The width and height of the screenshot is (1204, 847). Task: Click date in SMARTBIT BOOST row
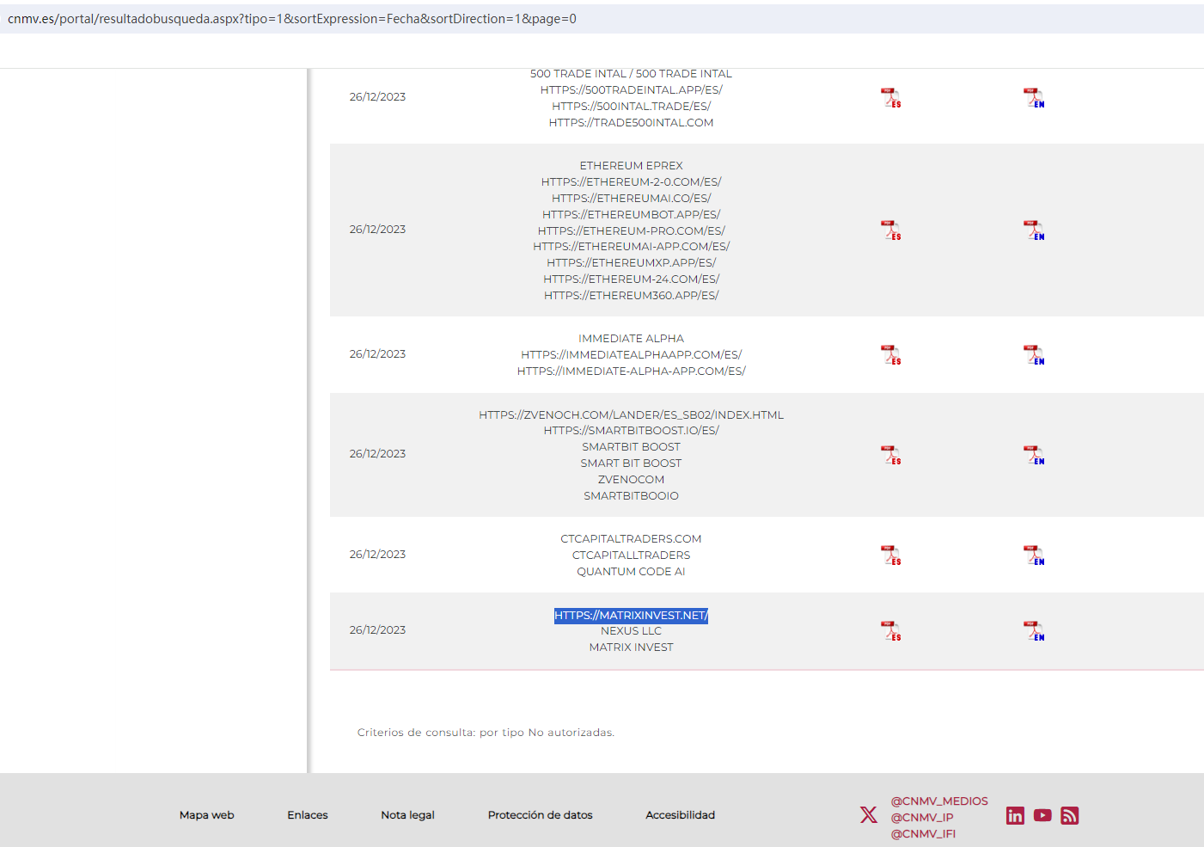[x=377, y=454]
